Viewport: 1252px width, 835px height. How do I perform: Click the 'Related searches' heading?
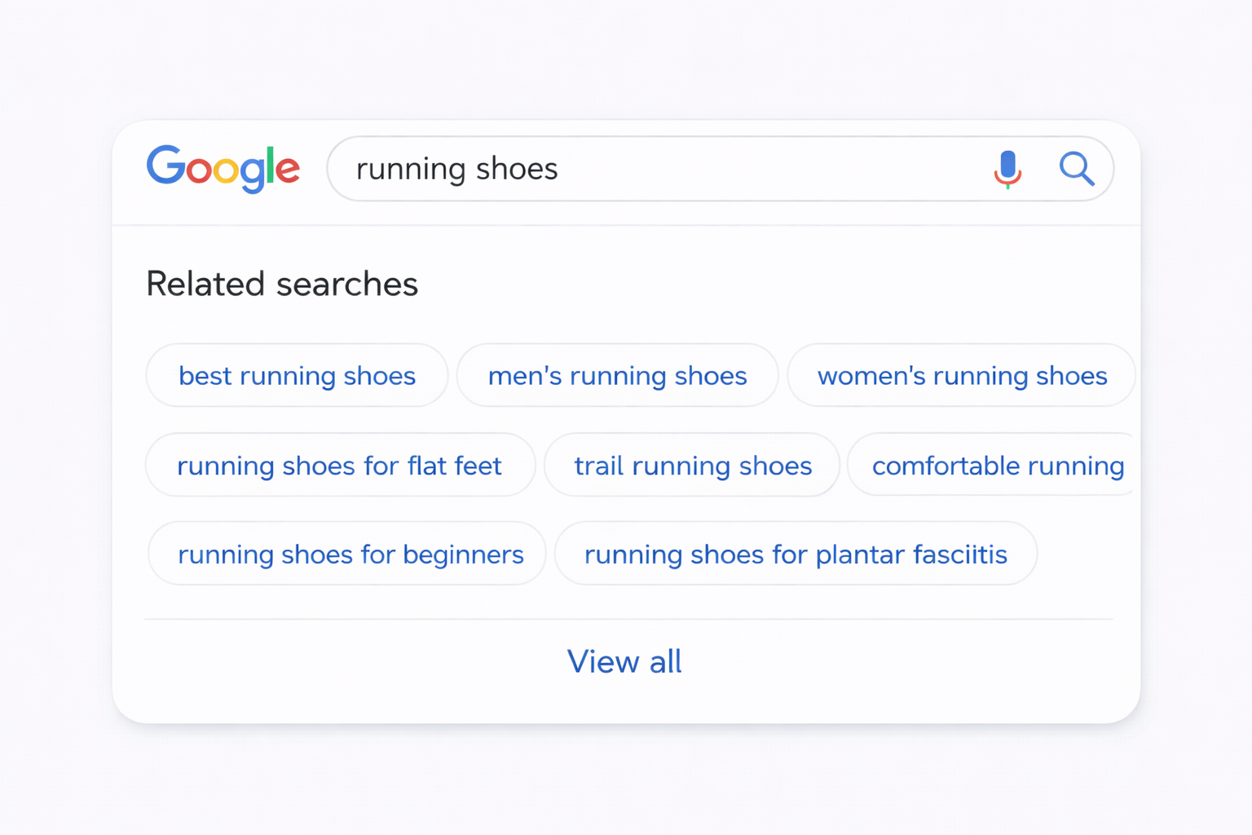point(282,284)
